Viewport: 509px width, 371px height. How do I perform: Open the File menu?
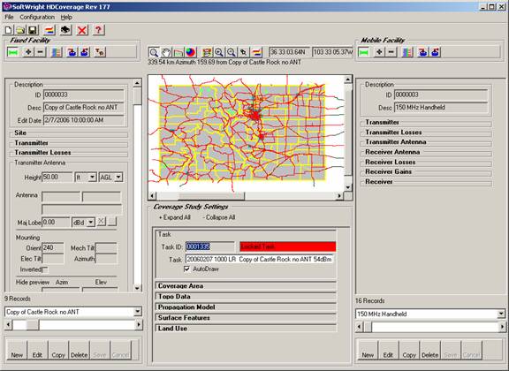tap(9, 17)
